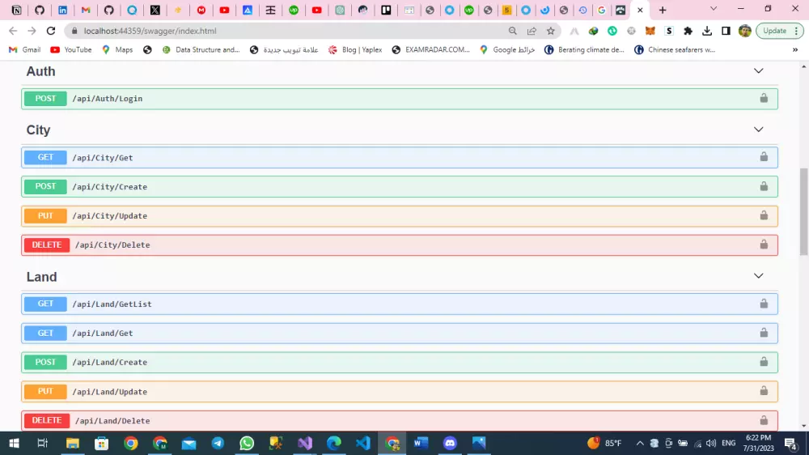Image resolution: width=809 pixels, height=455 pixels.
Task: Open Telegram from taskbar
Action: (218, 443)
